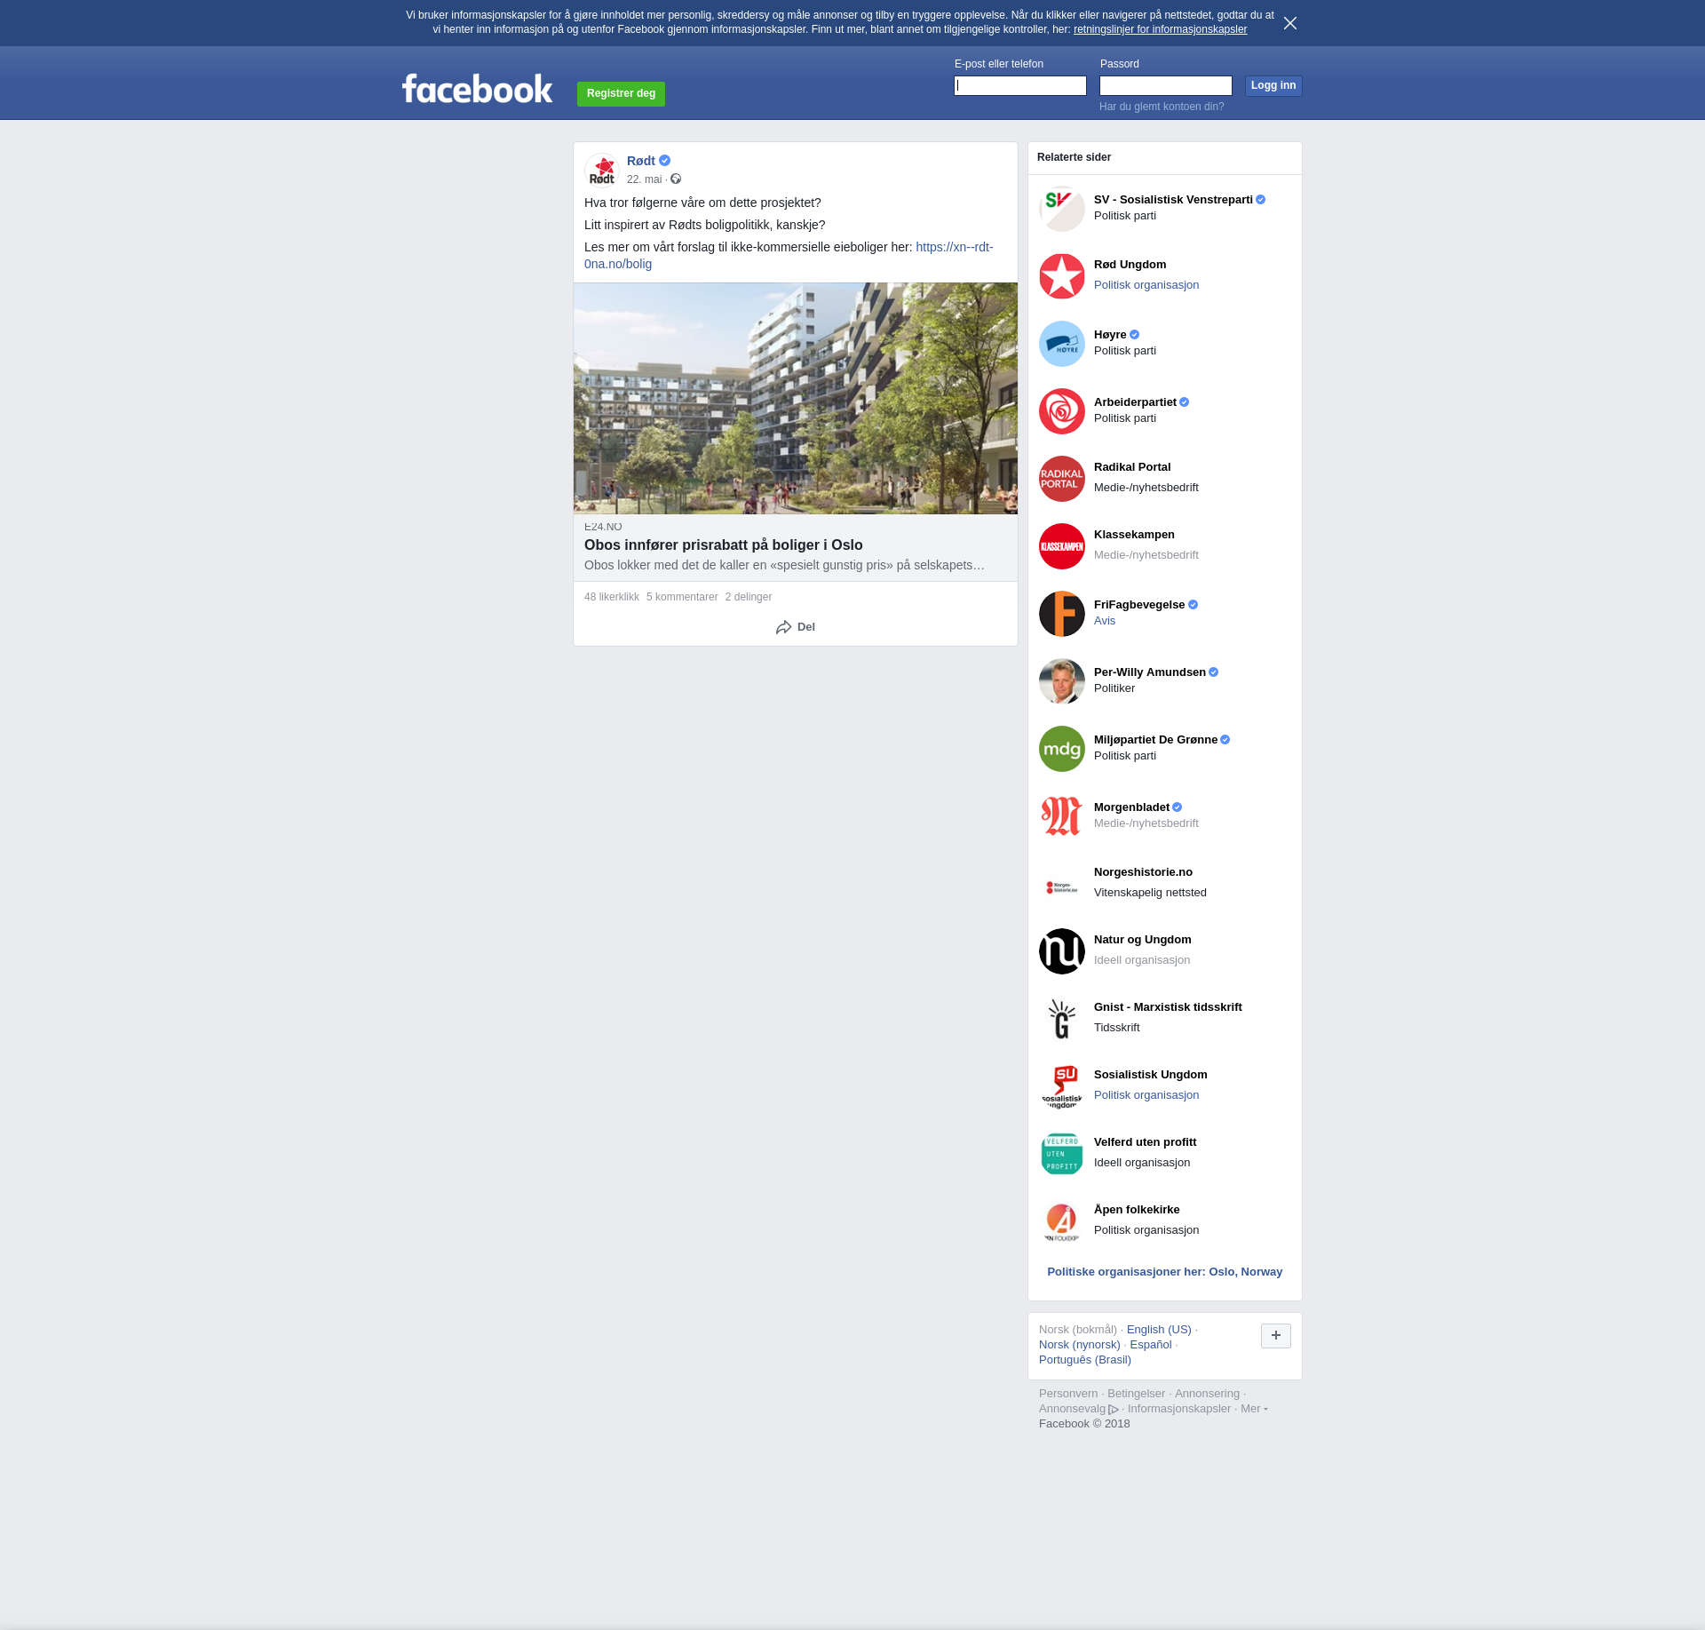Open SV - Sosialistisk Venstreparti page name
The width and height of the screenshot is (1705, 1630).
pos(1173,200)
